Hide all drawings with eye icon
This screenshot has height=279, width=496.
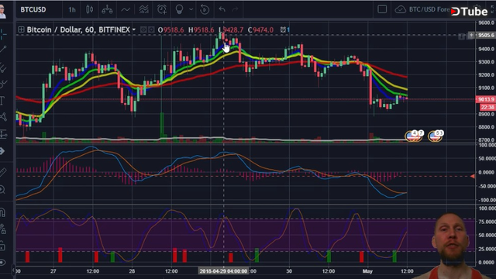click(x=2, y=262)
